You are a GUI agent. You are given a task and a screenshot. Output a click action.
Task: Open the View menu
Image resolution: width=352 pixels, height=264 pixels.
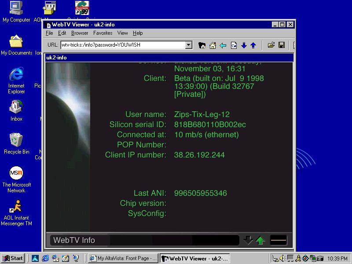click(123, 33)
